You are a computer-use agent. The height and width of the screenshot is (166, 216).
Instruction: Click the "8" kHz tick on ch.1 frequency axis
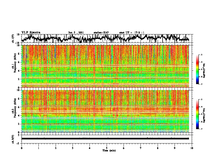[x=19, y=54]
